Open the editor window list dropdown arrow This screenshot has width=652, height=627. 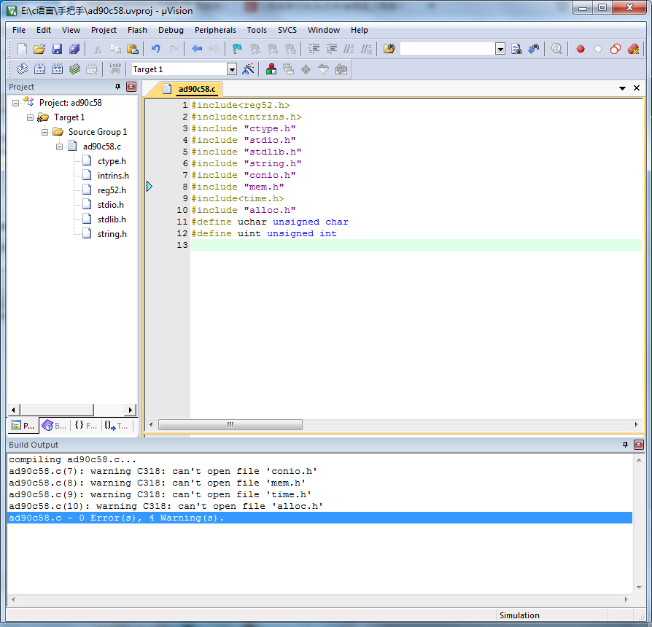click(623, 88)
